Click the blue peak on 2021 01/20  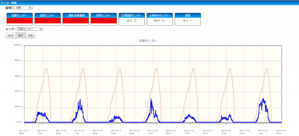151,99
